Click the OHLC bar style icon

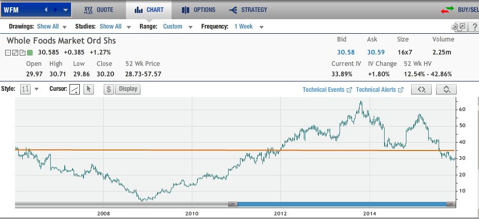pos(25,89)
